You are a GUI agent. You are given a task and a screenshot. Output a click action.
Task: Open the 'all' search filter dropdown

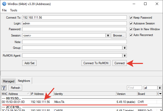[x=160, y=88]
